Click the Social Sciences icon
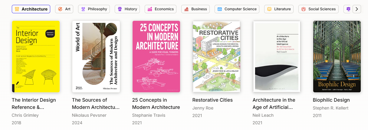368x130 pixels. coord(304,9)
